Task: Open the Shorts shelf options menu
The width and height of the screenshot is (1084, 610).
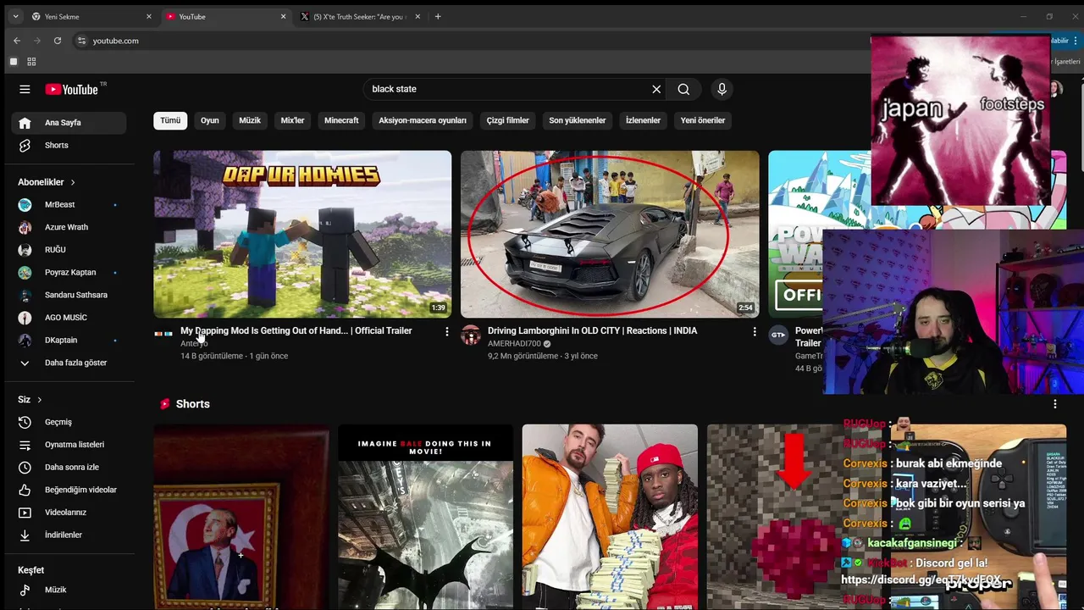Action: (1055, 404)
